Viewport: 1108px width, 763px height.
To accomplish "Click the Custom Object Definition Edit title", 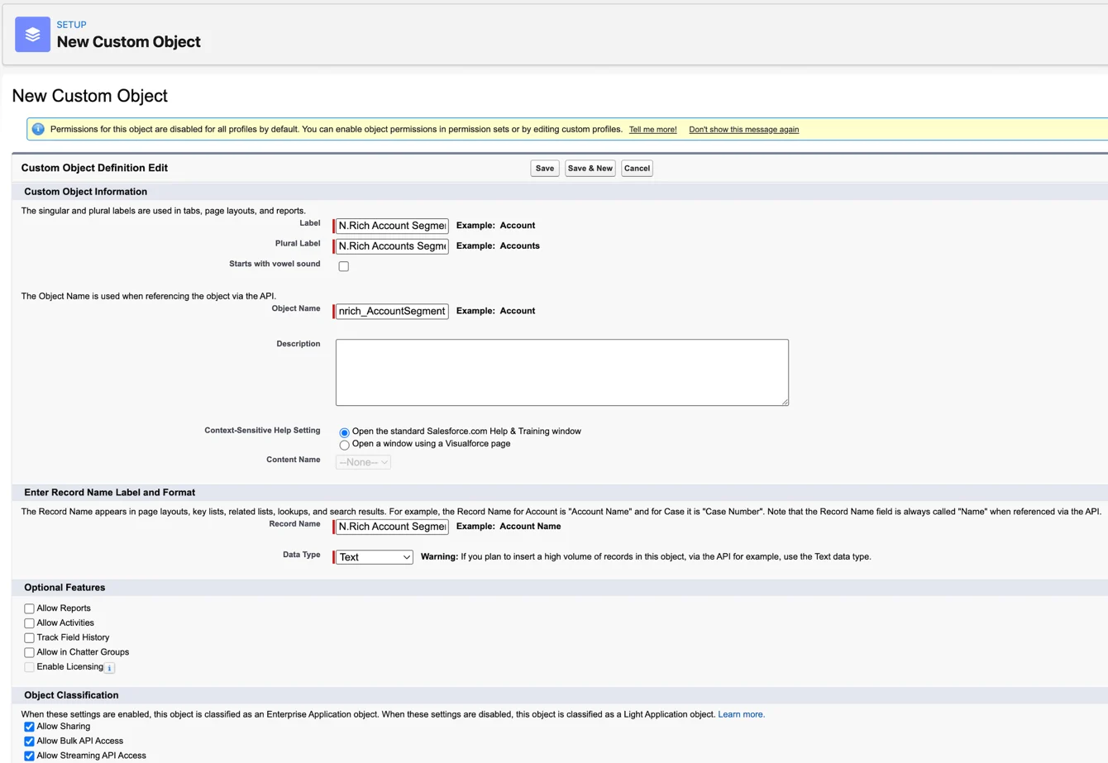I will tap(94, 168).
